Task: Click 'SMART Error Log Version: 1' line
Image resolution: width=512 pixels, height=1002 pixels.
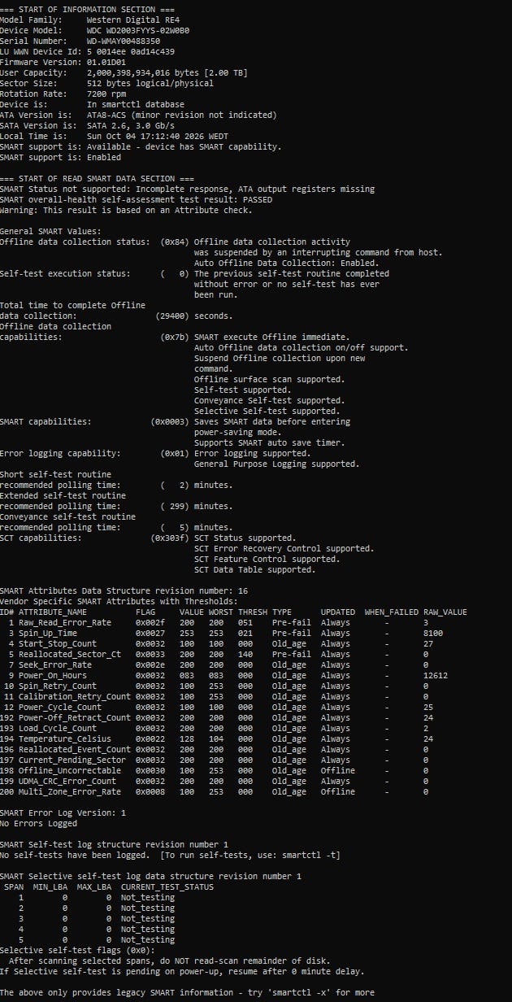Action: [63, 812]
